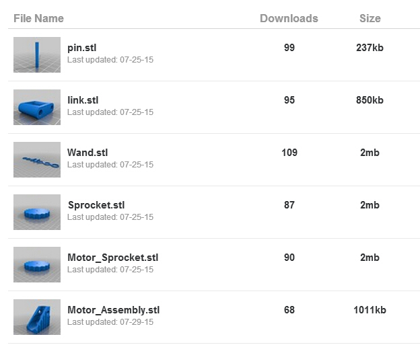Open the link.stl preview thumbnail

pos(37,107)
